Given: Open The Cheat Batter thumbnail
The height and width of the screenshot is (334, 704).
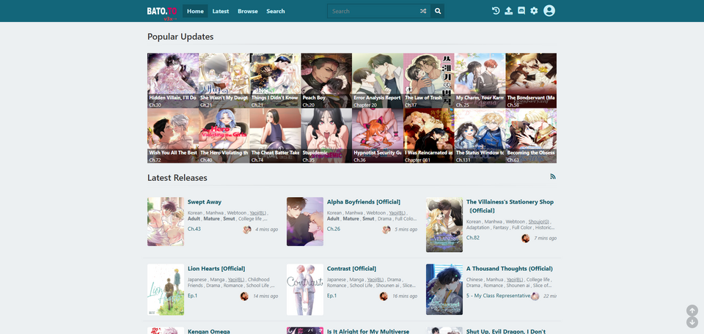Looking at the screenshot, I should pos(275,136).
